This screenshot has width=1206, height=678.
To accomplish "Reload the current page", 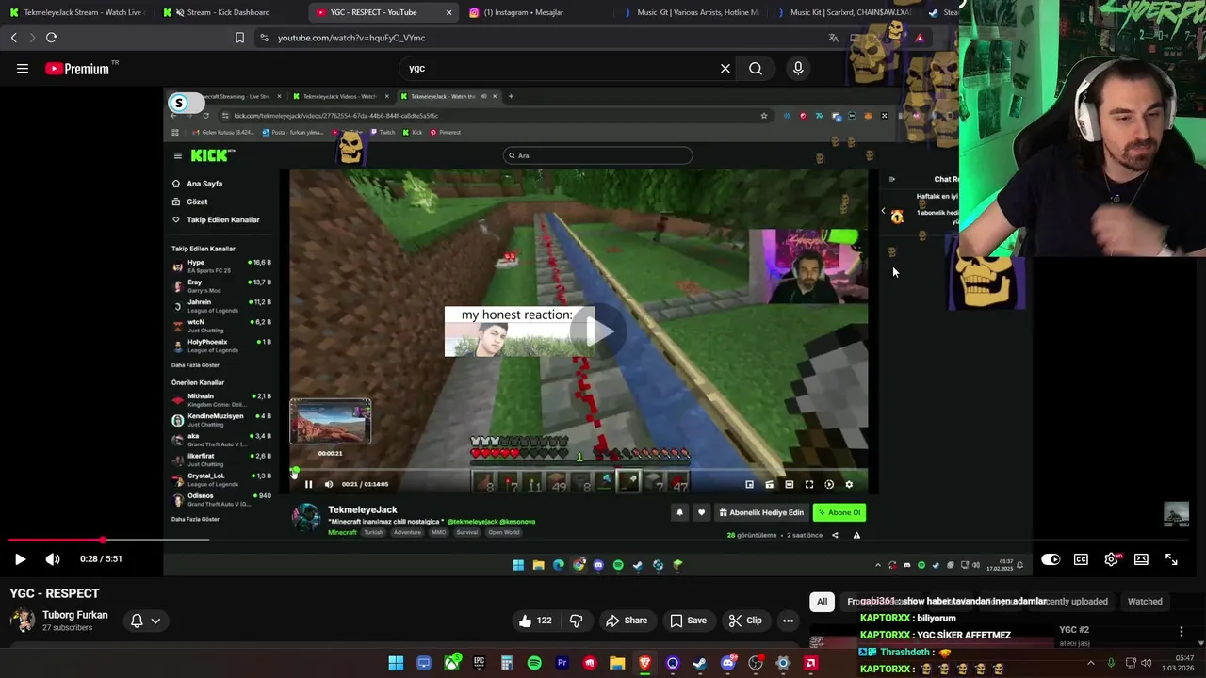I will [51, 38].
